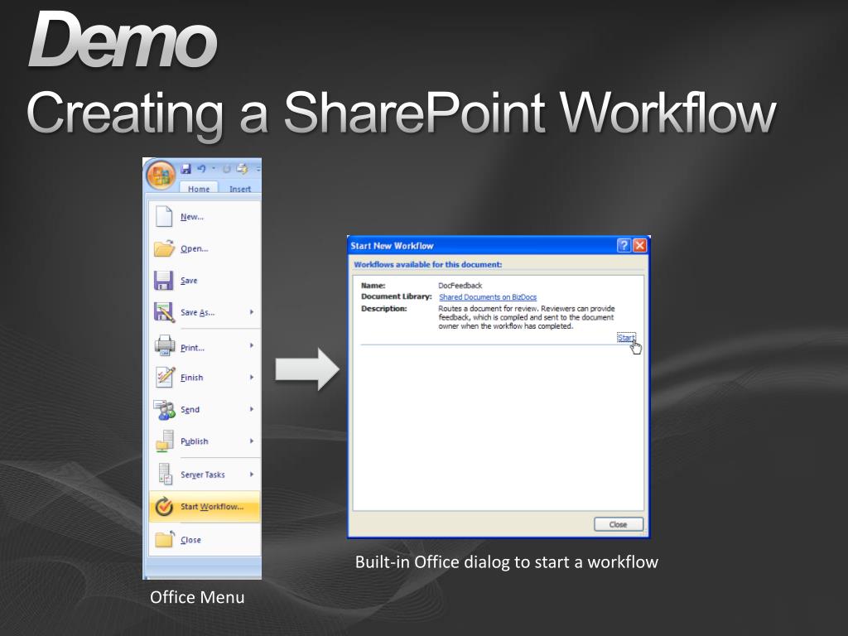Click the Start Workflow checkmark icon
Viewport: 848px width, 636px height.
[164, 507]
